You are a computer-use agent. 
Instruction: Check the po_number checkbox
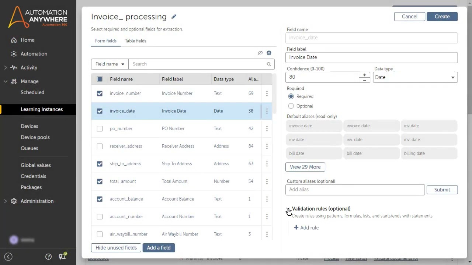(100, 129)
